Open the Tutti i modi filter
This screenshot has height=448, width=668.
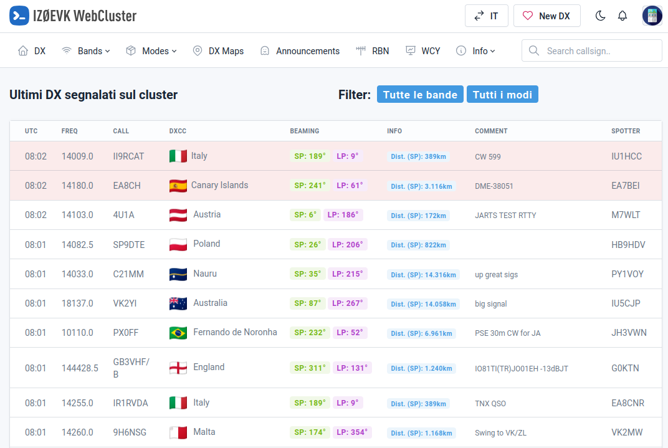502,95
